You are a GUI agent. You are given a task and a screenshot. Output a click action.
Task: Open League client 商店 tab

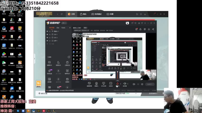(x=83, y=14)
